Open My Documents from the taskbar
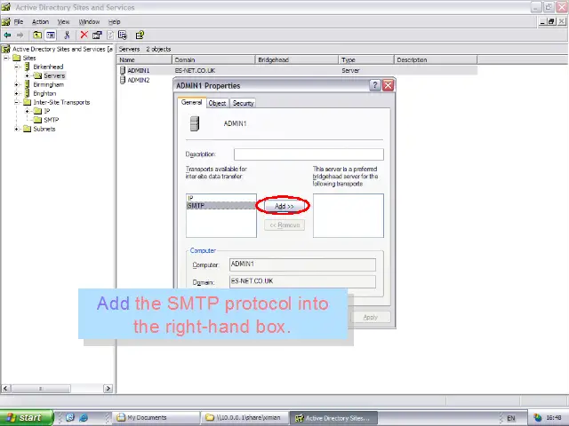Screen dimensions: 569x426 coord(156,418)
